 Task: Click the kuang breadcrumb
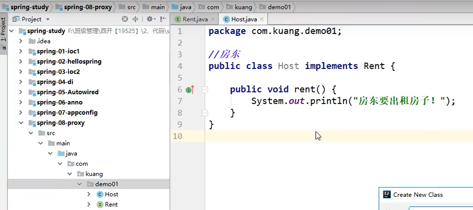tap(239, 7)
